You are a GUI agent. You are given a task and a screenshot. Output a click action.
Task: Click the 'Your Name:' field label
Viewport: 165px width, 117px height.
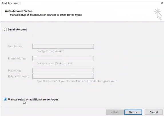(x=15, y=46)
